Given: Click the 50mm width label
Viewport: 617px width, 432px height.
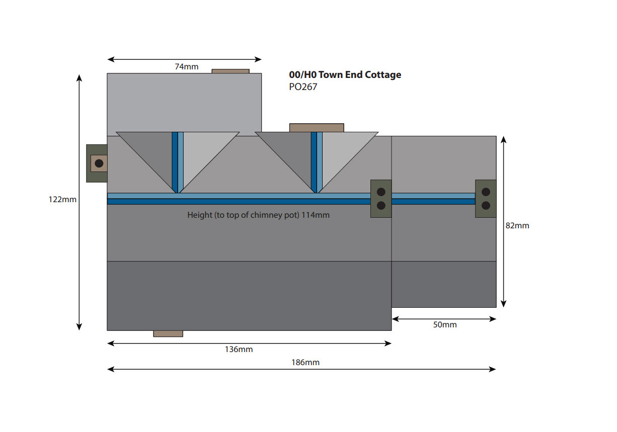Looking at the screenshot, I should [x=445, y=325].
